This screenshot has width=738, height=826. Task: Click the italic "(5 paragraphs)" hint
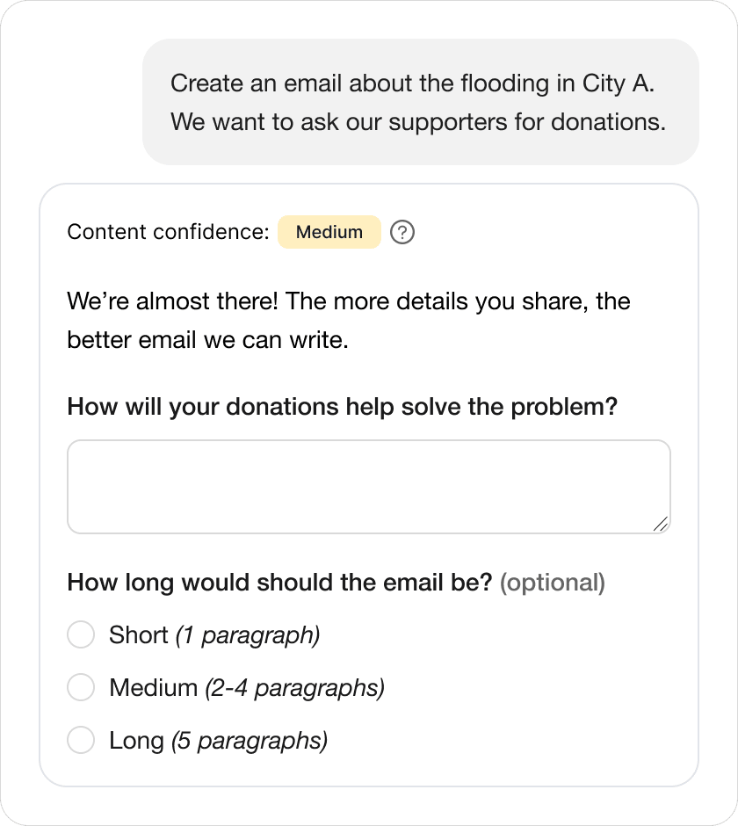point(250,741)
